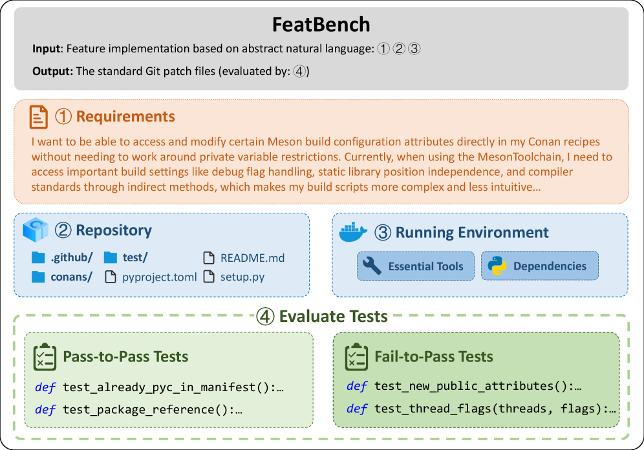
Task: Click the Essential Tools button
Action: coord(415,266)
